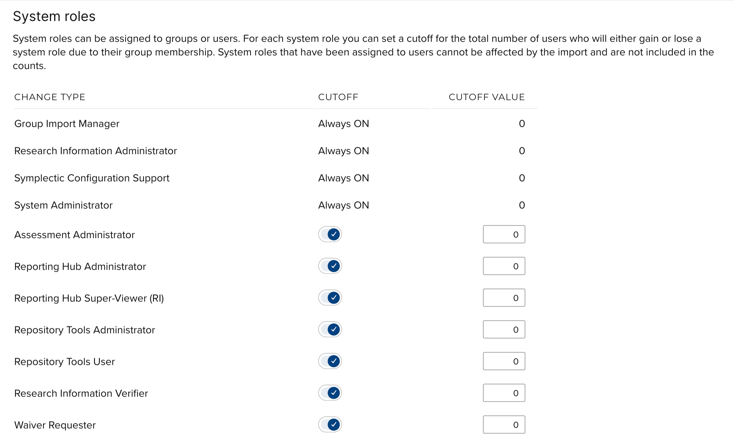Turn off Repository Tools Administrator cutoff
734x444 pixels.
[330, 330]
